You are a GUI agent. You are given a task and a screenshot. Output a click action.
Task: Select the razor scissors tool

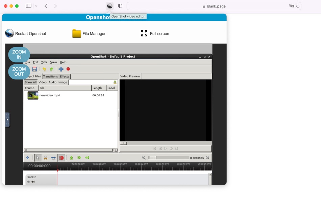pos(46,158)
